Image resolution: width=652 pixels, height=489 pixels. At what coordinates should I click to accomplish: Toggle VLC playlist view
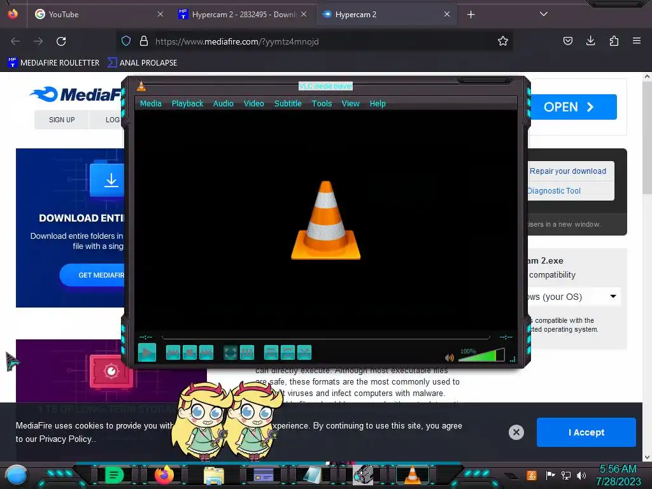click(271, 353)
